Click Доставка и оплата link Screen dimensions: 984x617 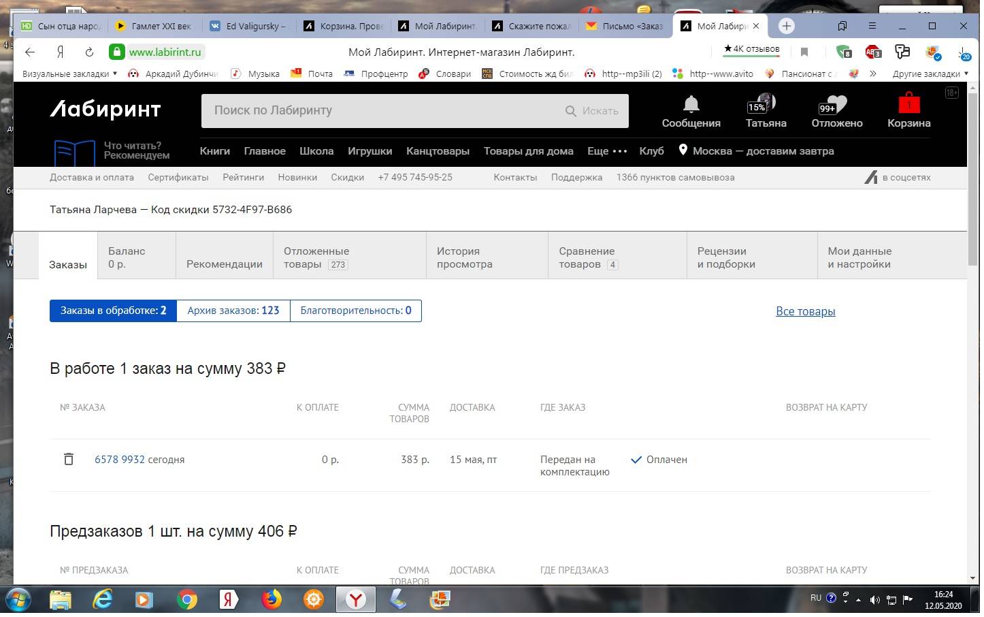pyautogui.click(x=92, y=177)
